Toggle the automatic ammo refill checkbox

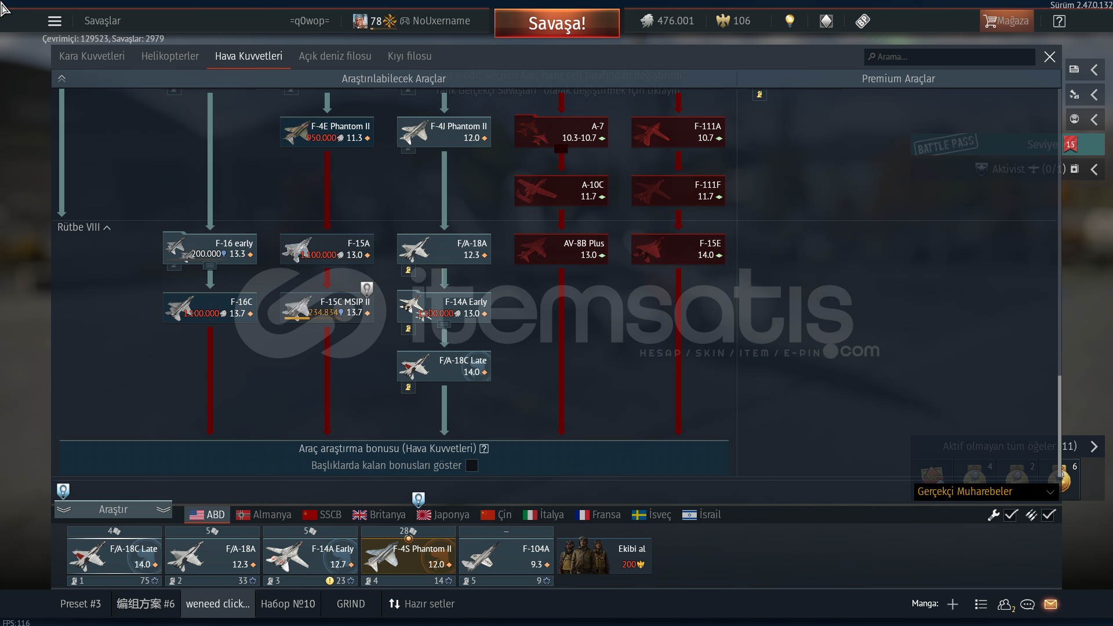tap(1049, 515)
